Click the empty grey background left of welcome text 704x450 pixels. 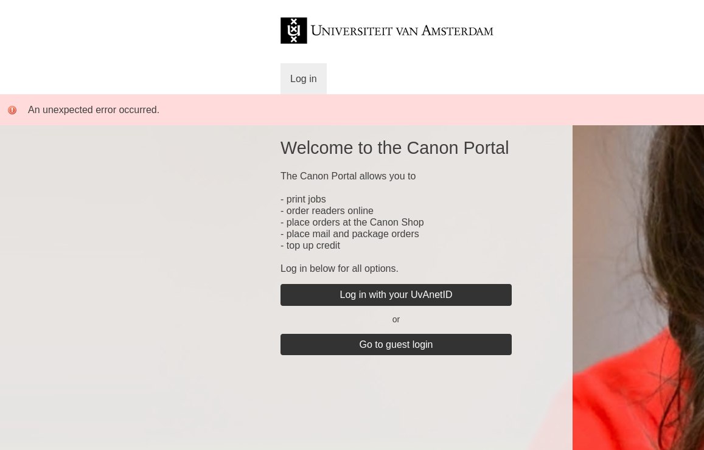(x=134, y=274)
